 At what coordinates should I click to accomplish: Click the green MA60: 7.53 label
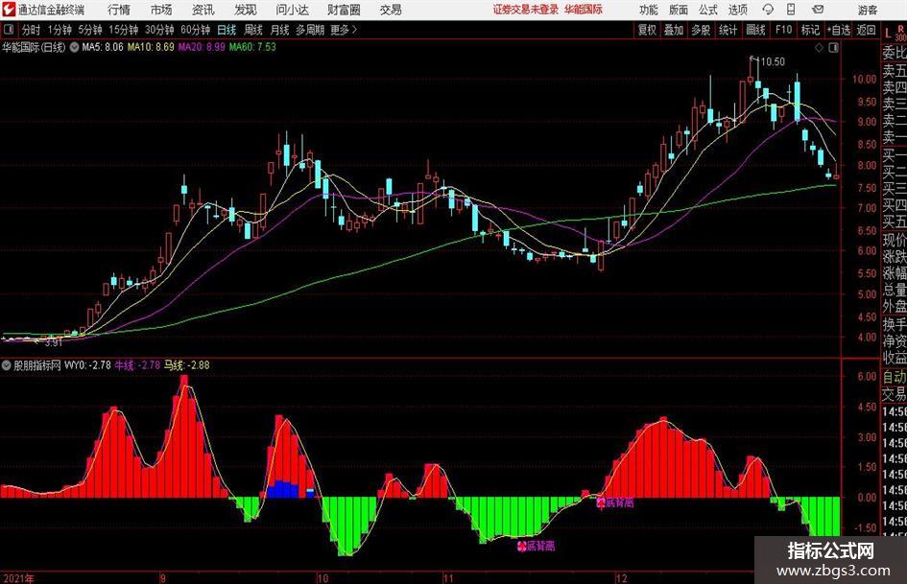[x=252, y=47]
